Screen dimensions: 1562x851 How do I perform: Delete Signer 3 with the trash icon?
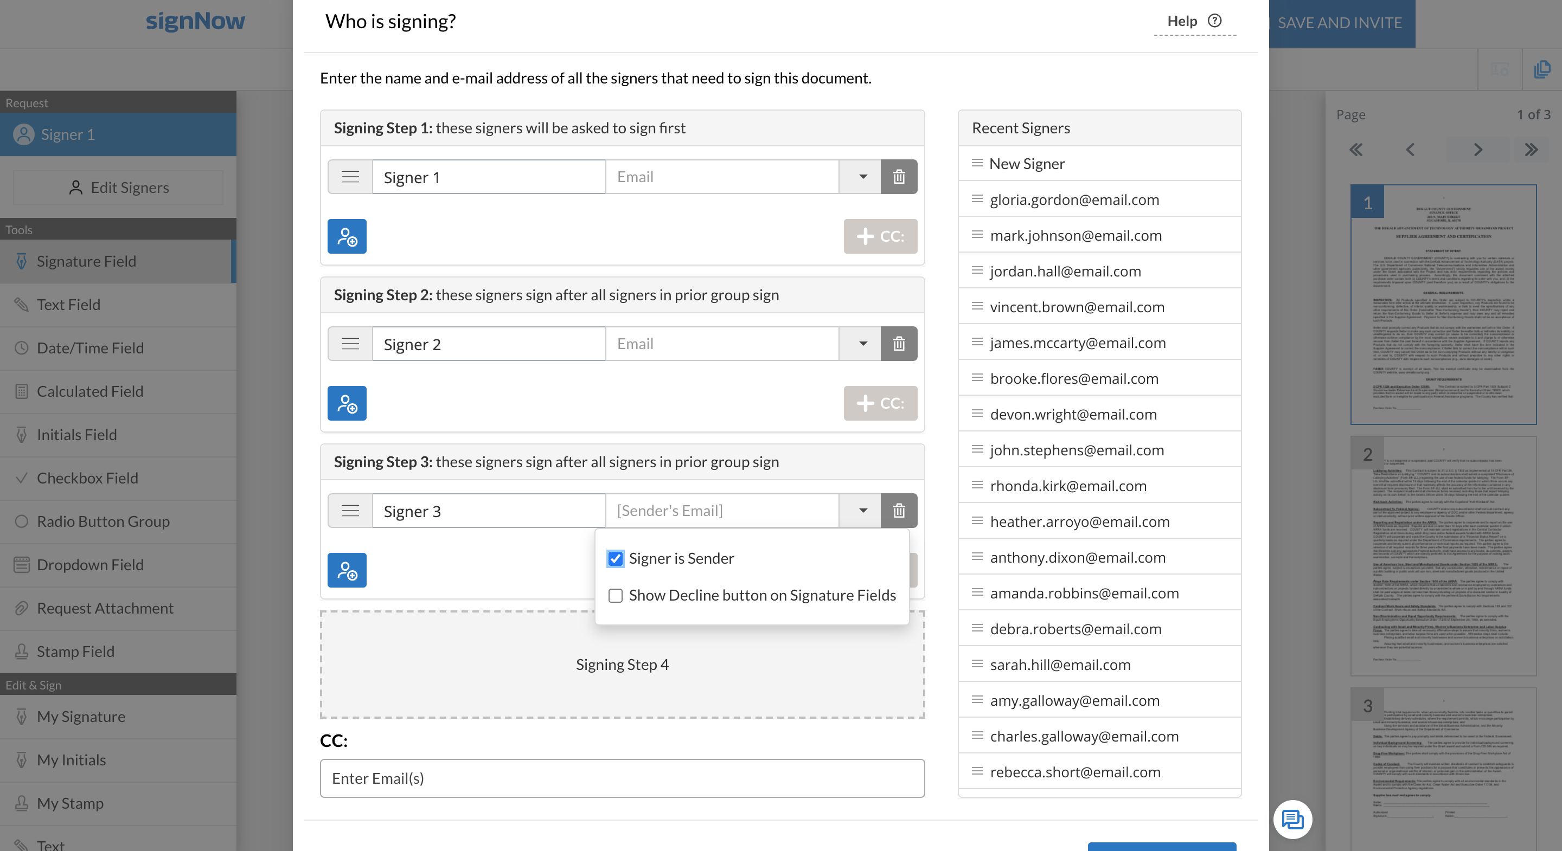coord(899,511)
